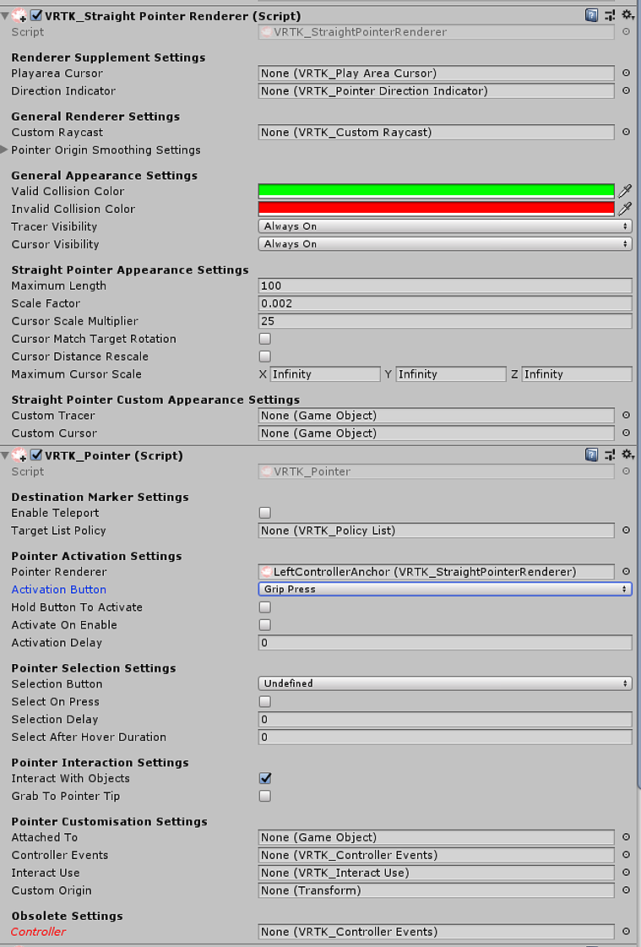Viewport: 641px width, 947px height.
Task: Open object picker for Playarea Cursor
Action: tap(626, 73)
